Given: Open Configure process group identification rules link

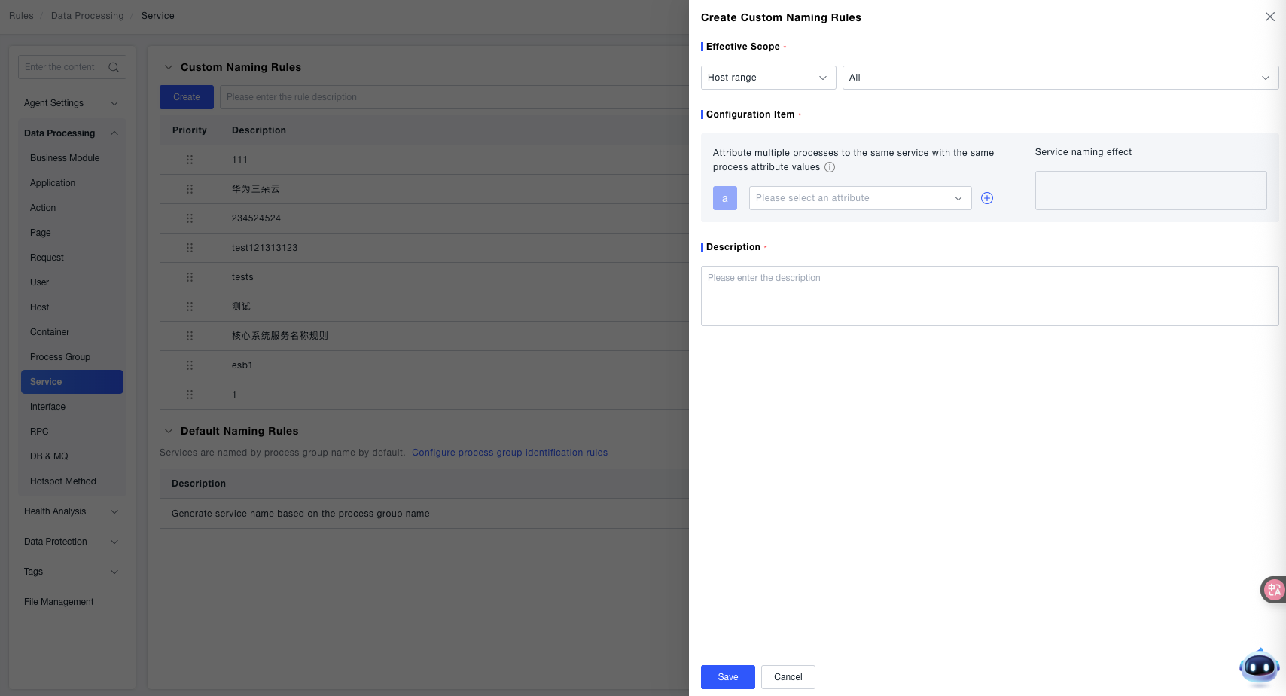Looking at the screenshot, I should pyautogui.click(x=509, y=453).
